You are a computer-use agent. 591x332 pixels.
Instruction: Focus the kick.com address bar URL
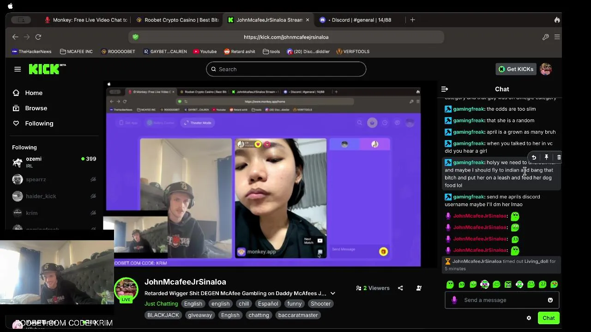(286, 37)
